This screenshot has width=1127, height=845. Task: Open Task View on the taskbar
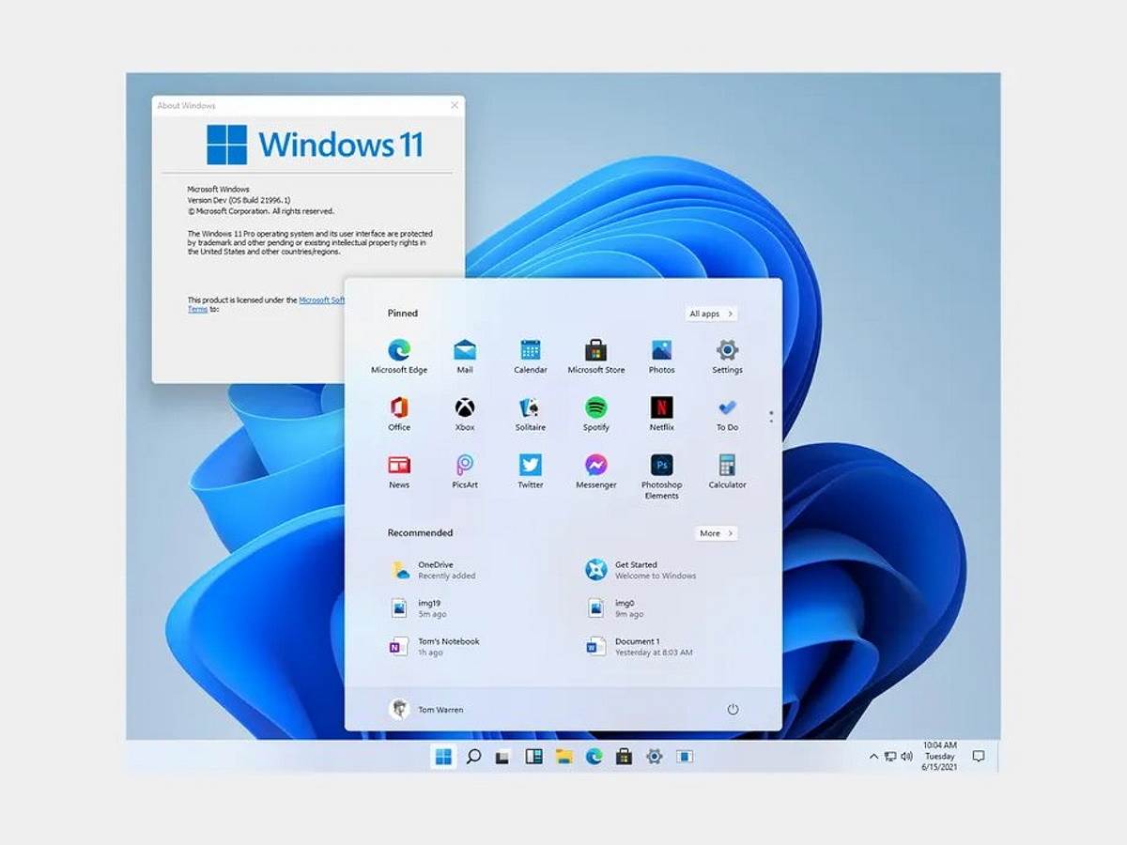[x=502, y=756]
